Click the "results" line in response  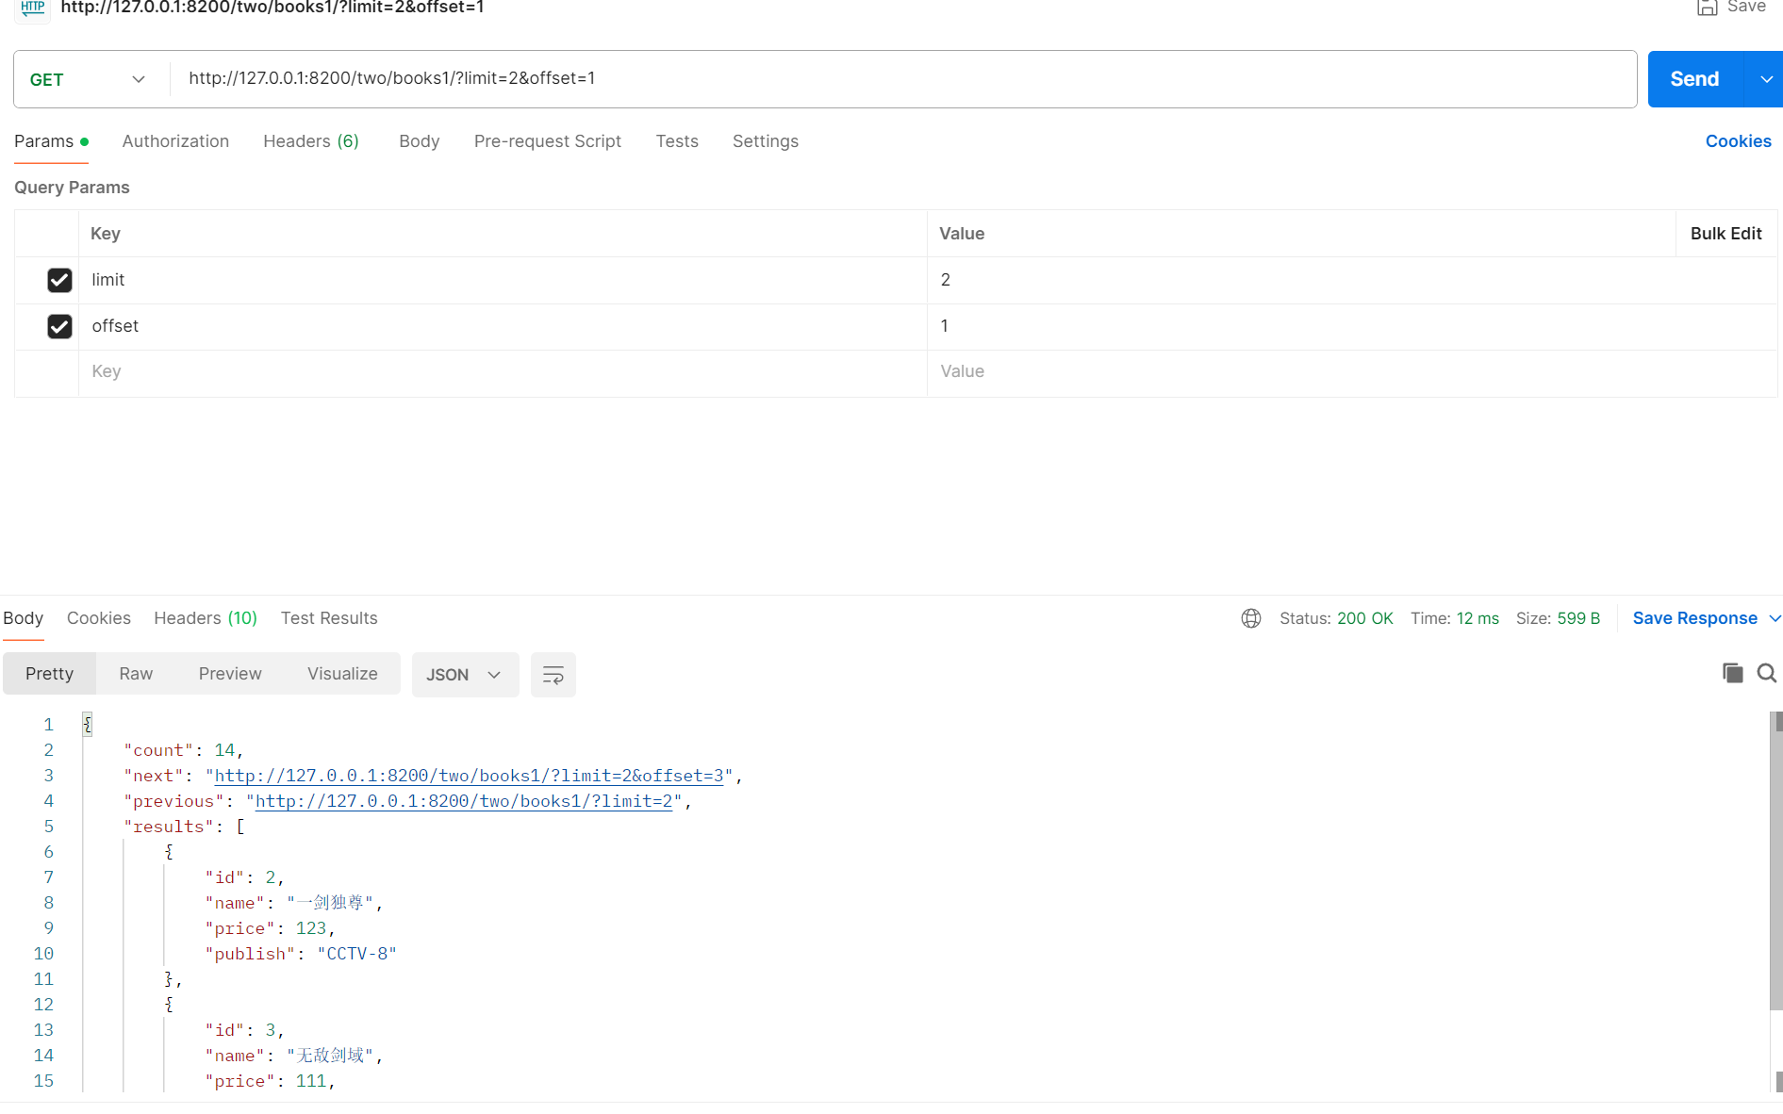click(x=184, y=827)
